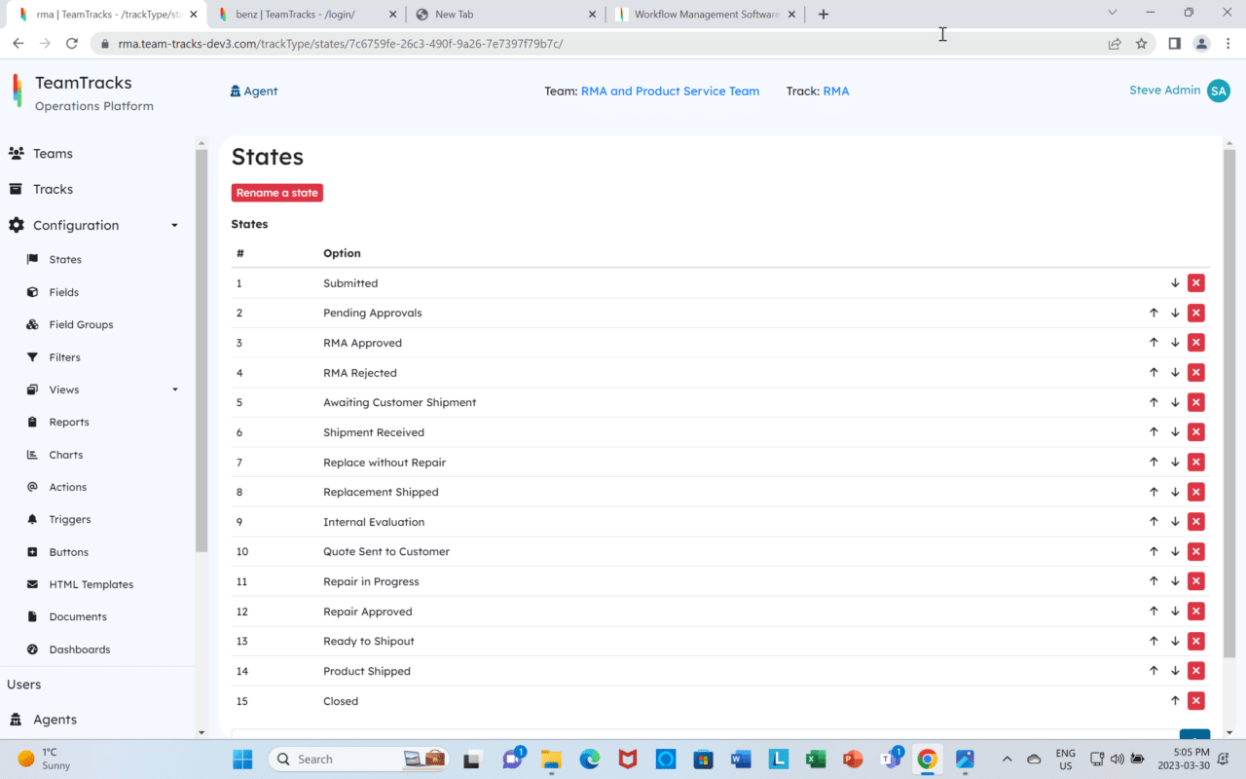Reload the current page
Screen dimensions: 1246x779
point(72,44)
